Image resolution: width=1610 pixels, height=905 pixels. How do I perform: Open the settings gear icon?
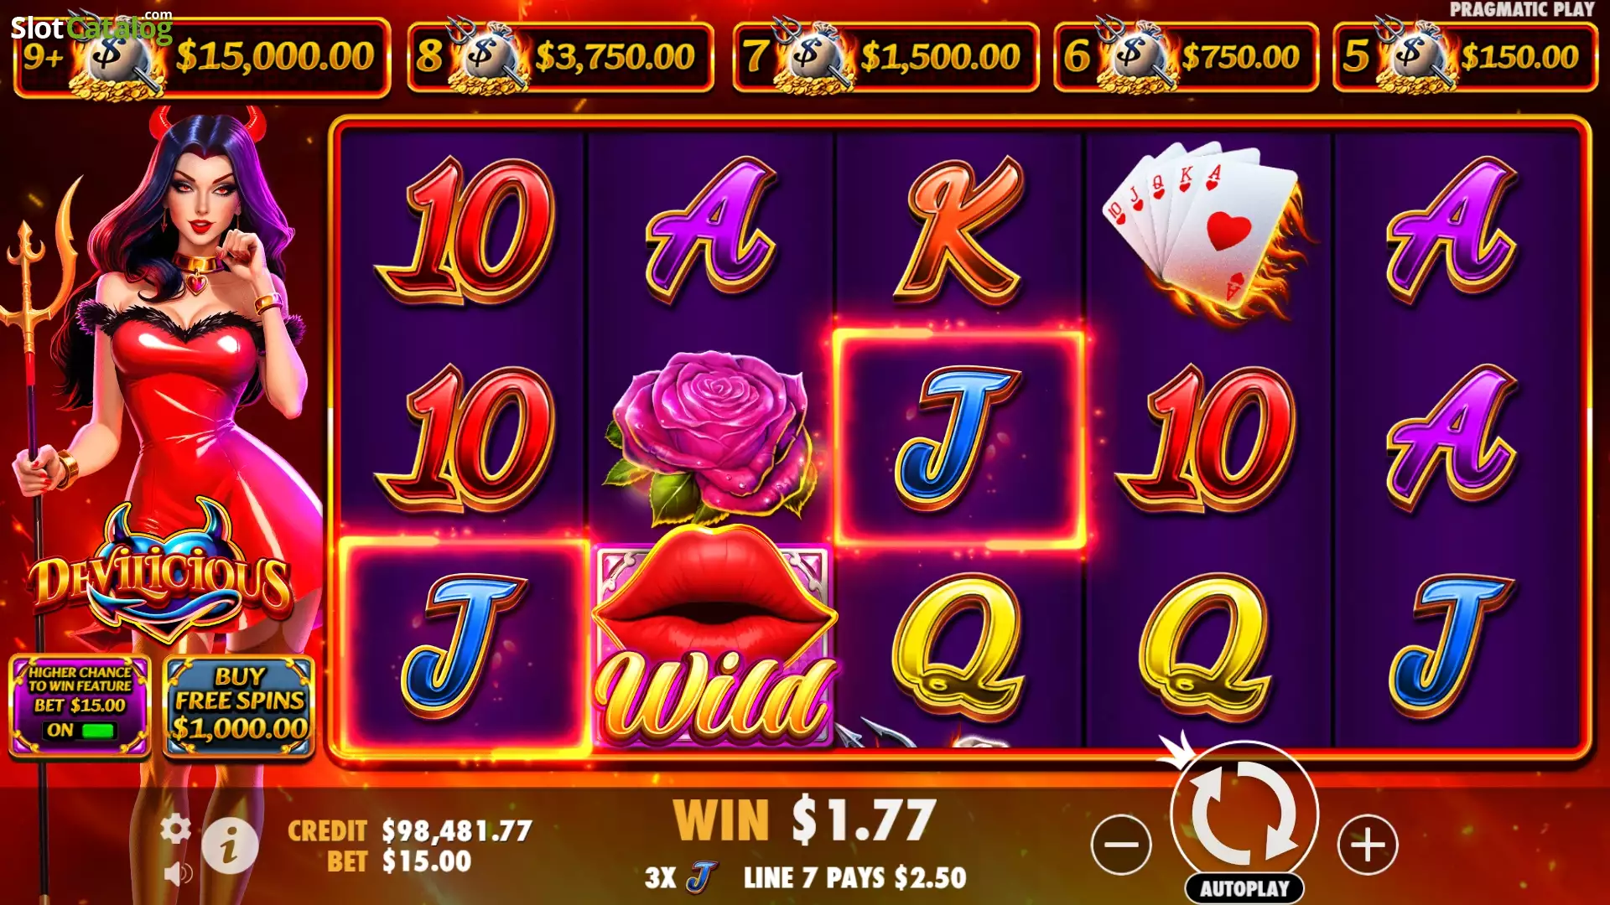(x=175, y=829)
